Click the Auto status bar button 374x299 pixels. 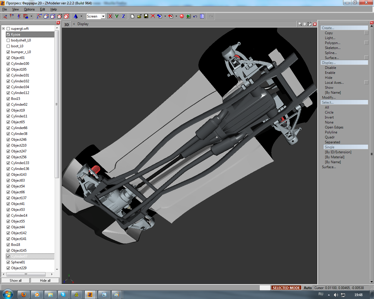[x=308, y=288]
